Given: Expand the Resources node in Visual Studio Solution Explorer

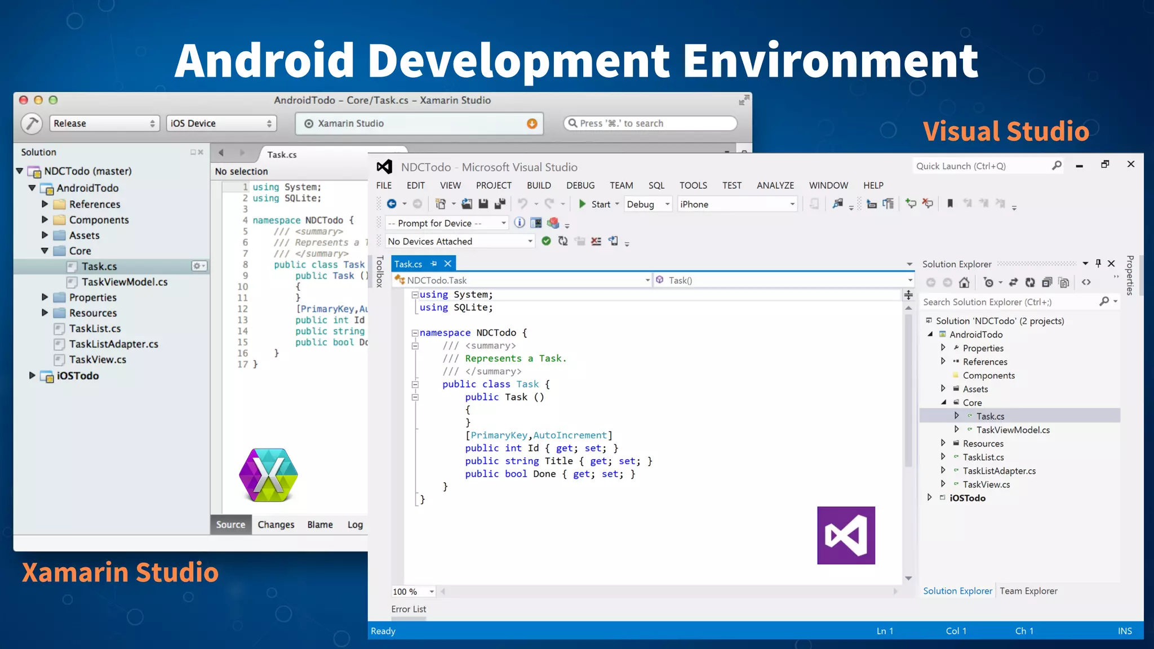Looking at the screenshot, I should point(943,443).
